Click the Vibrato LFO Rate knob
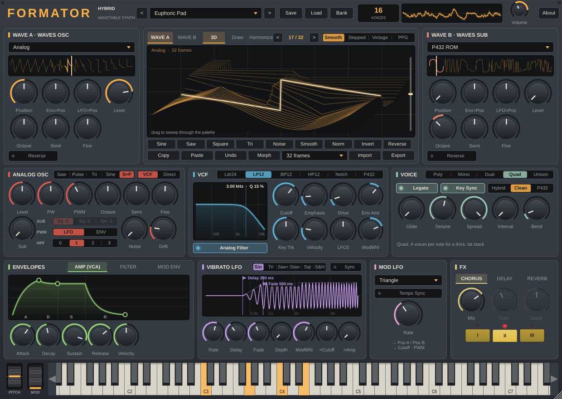Screen dimensions: 562x399 click(x=213, y=333)
